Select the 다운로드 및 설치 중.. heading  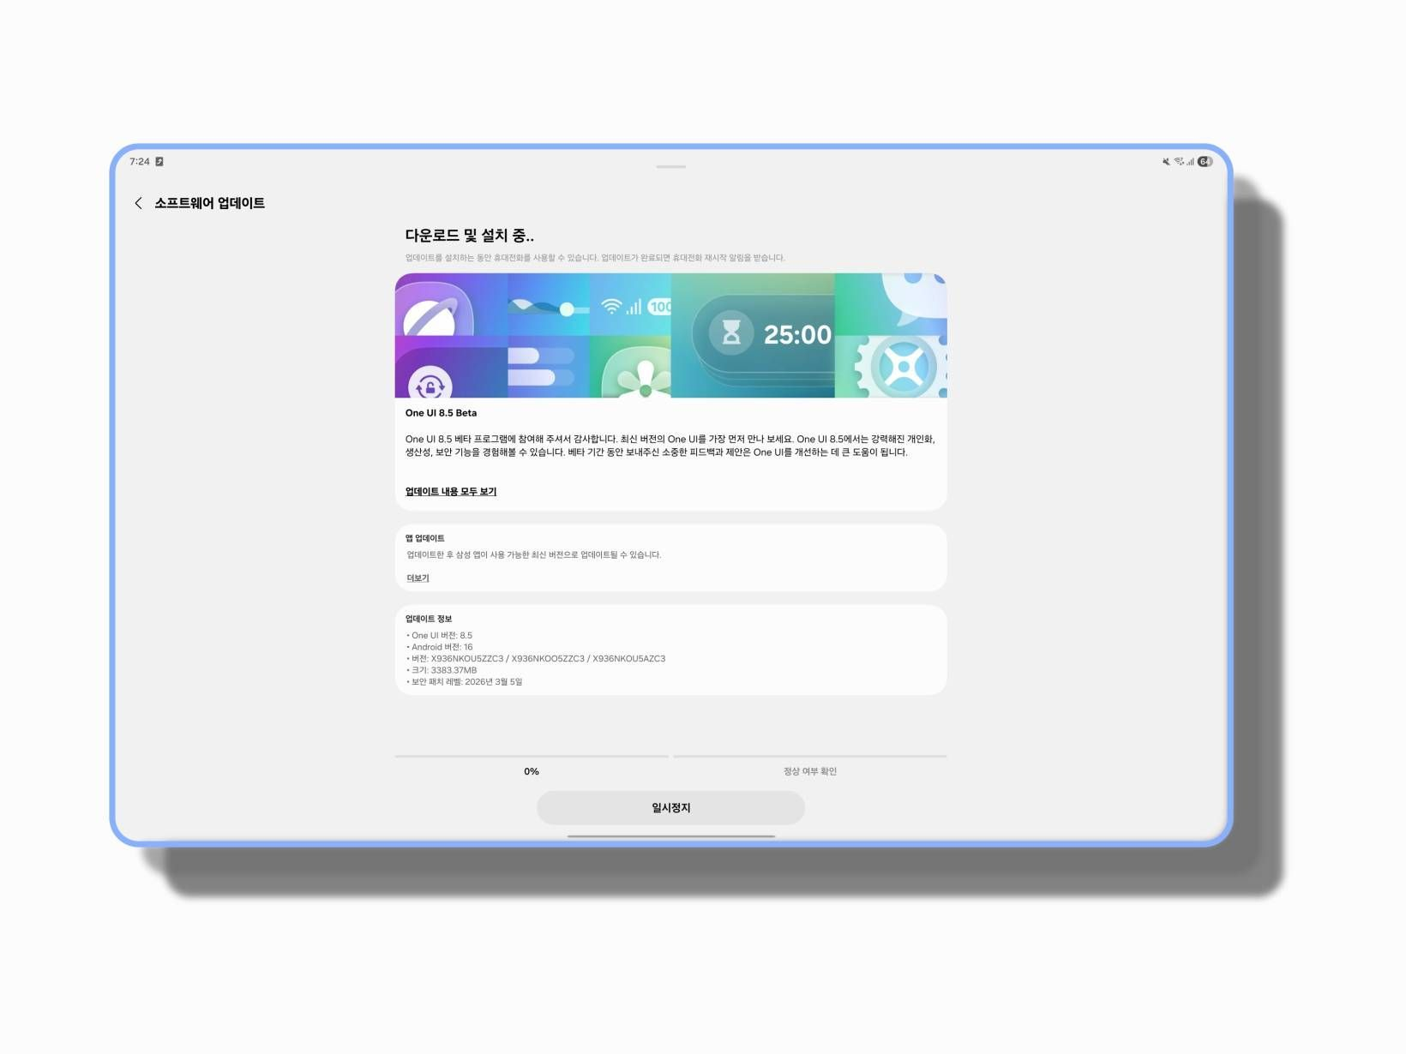click(470, 236)
